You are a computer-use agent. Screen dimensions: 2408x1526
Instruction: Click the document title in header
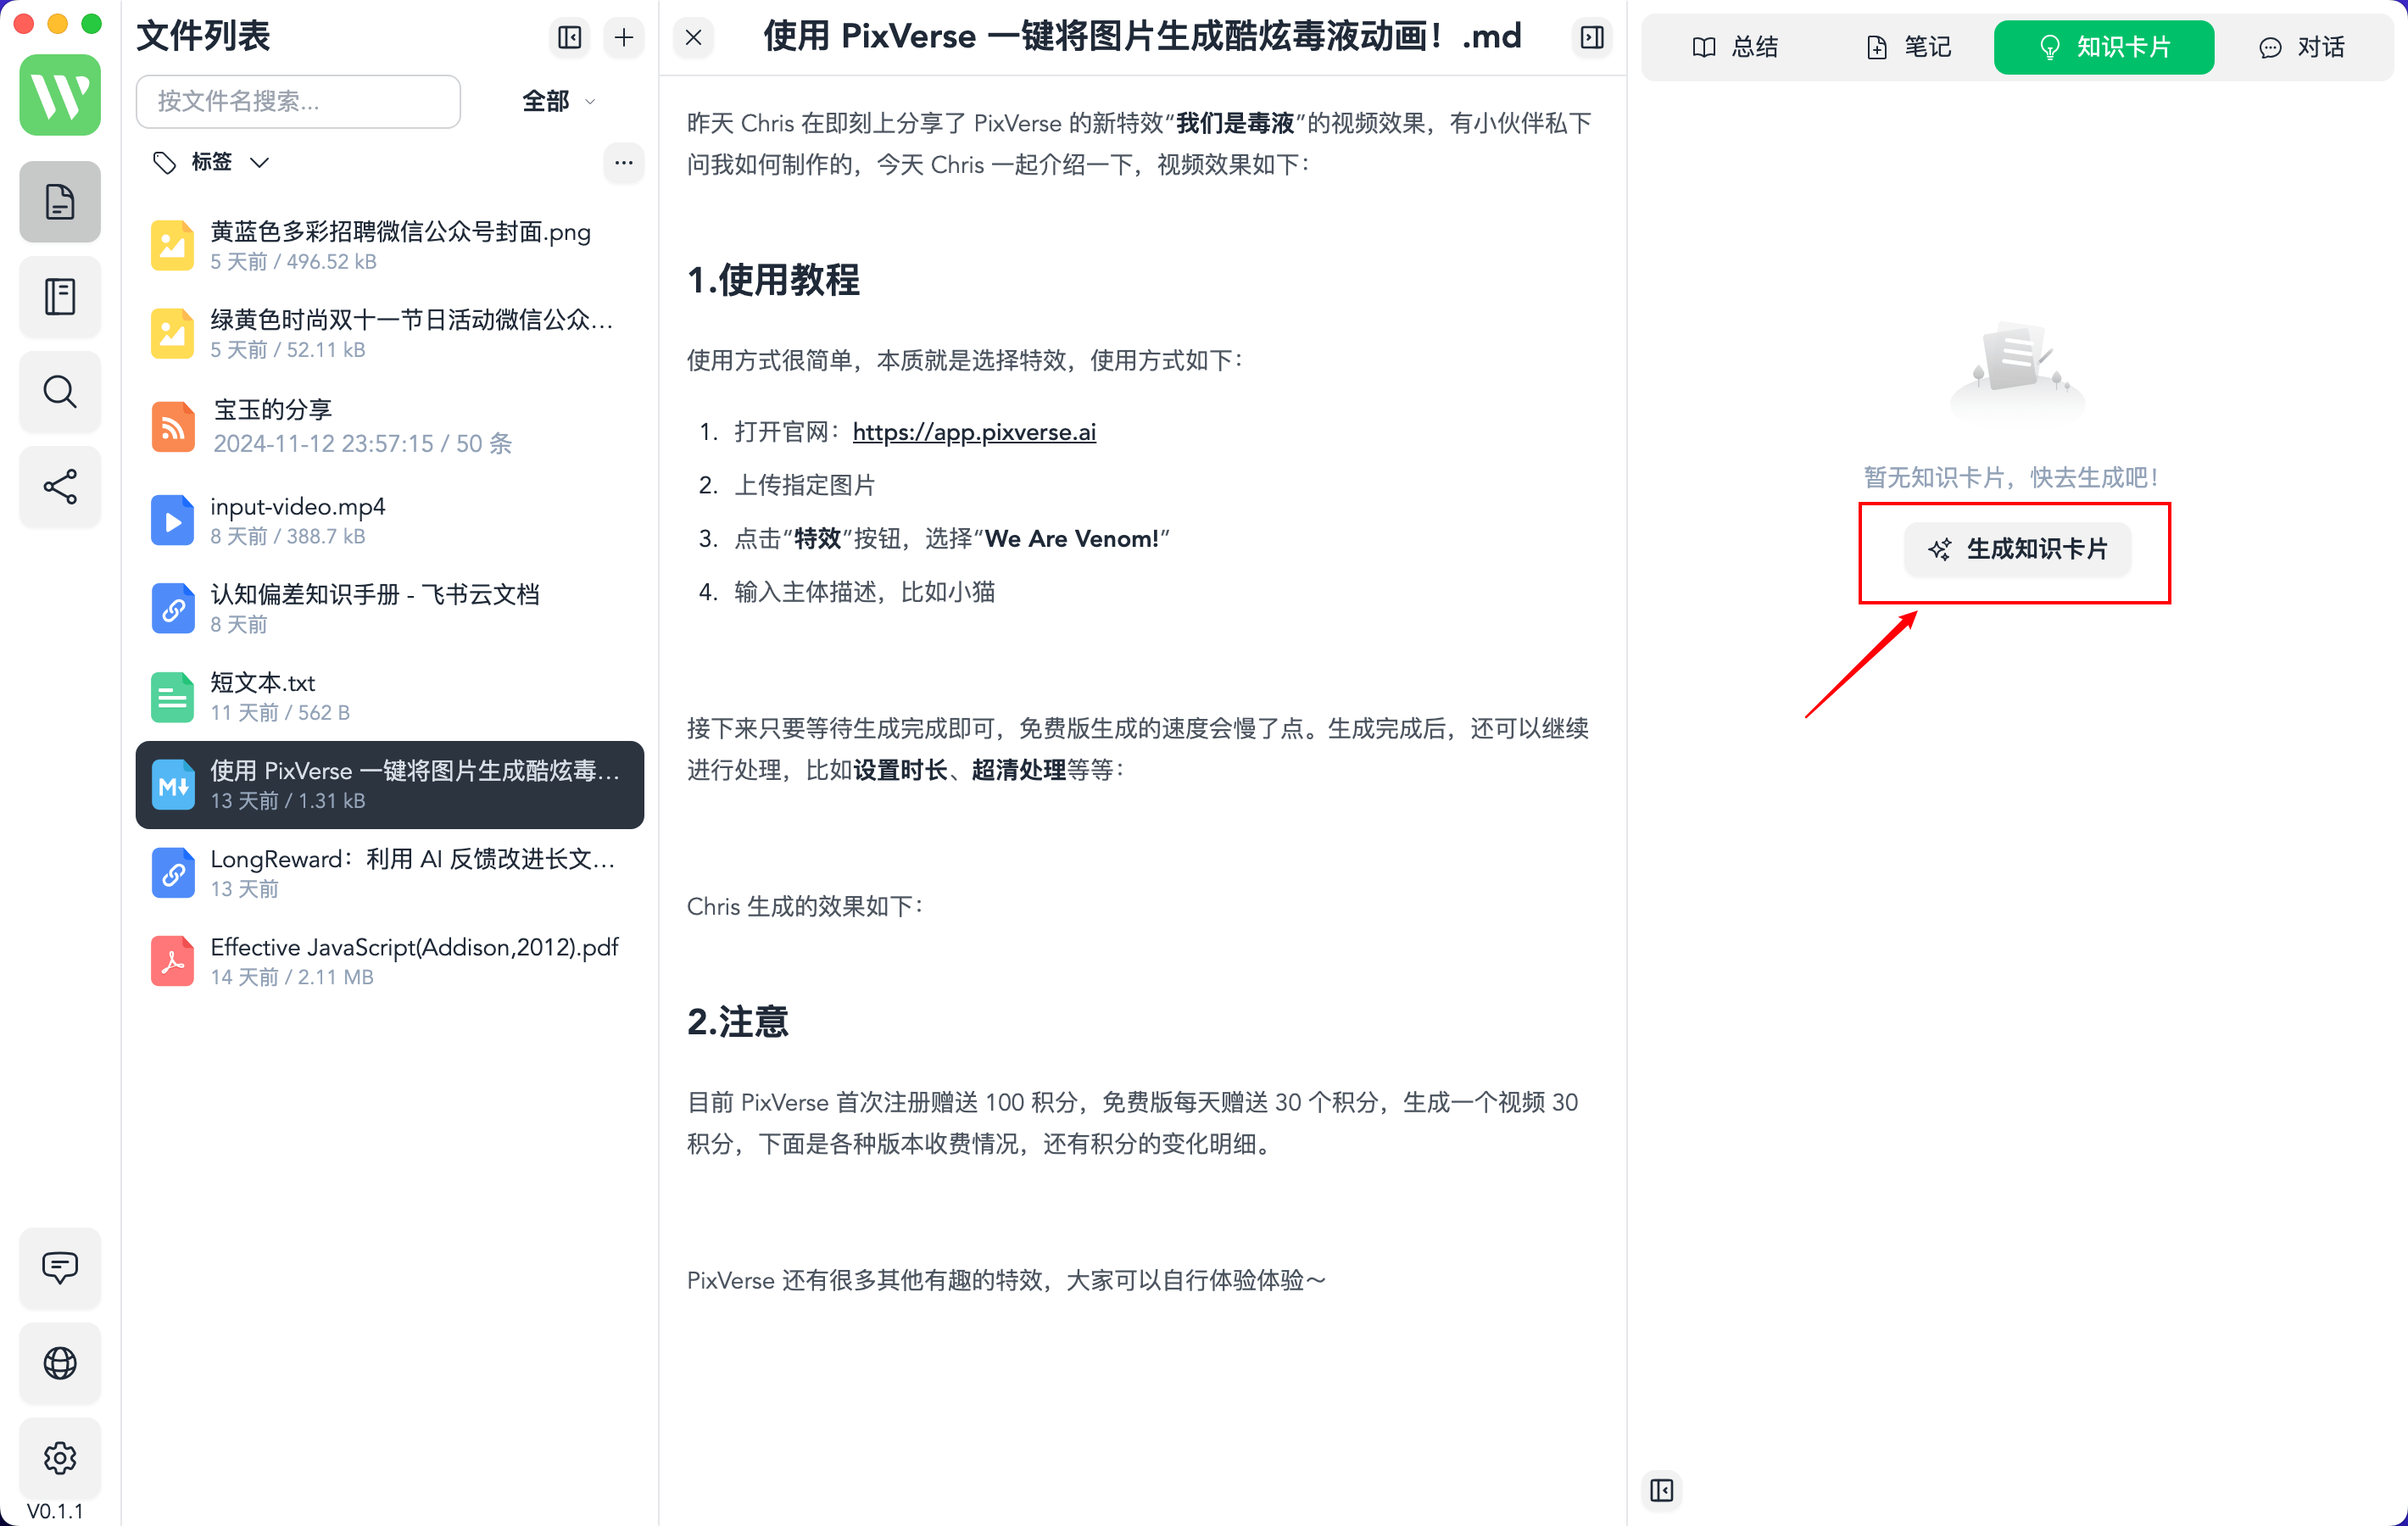(1141, 37)
